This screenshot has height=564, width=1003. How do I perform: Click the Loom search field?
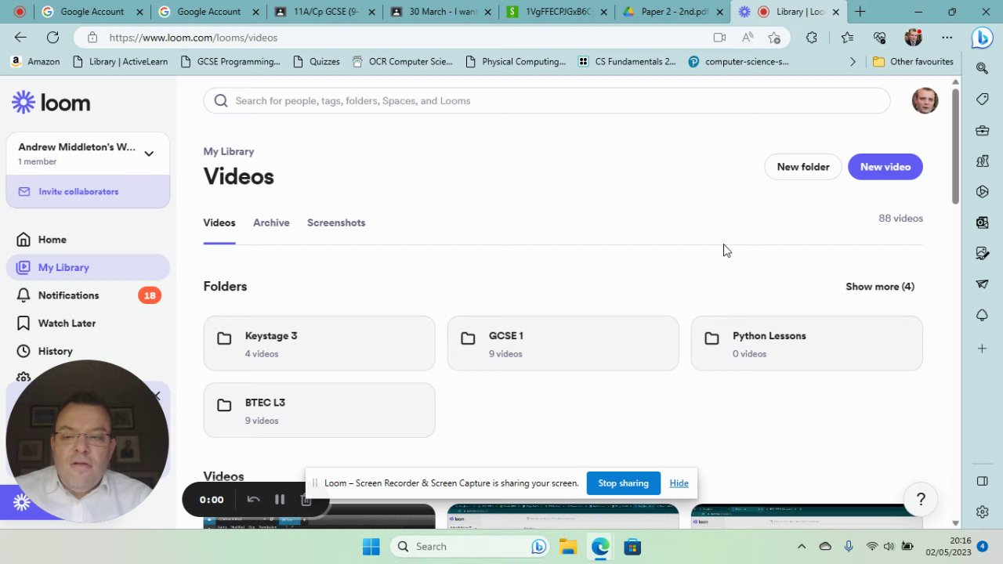coord(547,100)
